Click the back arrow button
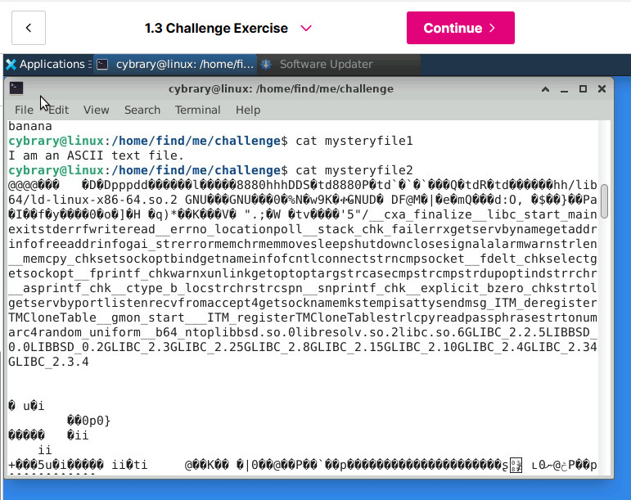 (29, 28)
